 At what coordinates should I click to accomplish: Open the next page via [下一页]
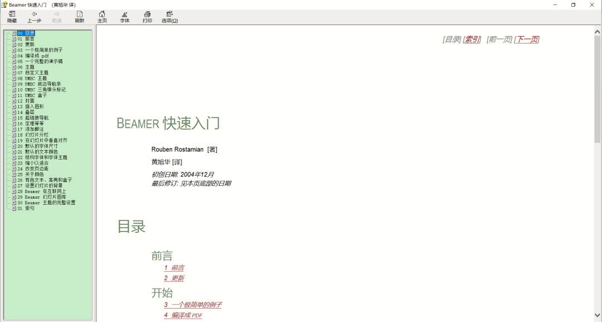[x=527, y=40]
